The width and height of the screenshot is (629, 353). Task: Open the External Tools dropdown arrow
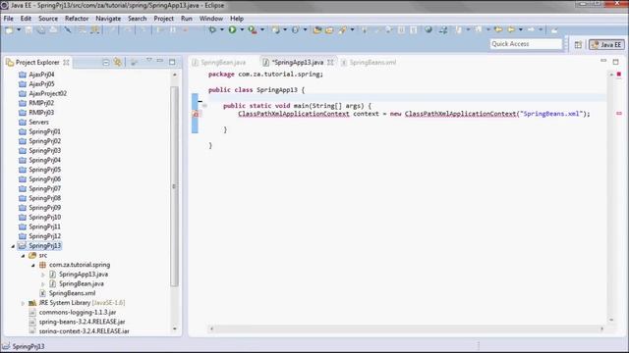[x=262, y=29]
